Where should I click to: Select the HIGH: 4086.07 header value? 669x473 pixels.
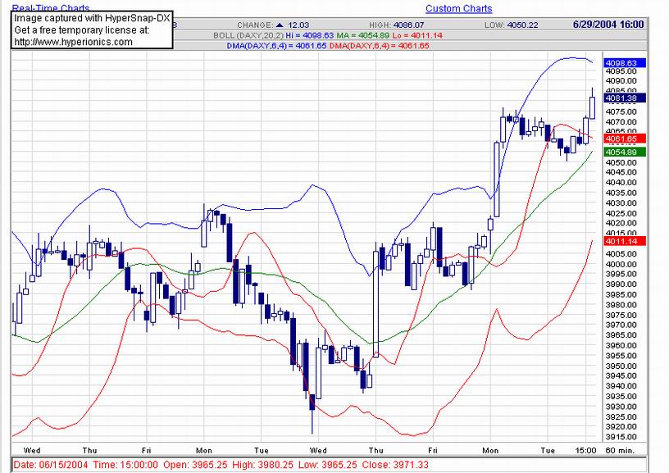click(397, 25)
